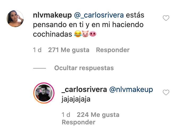The image size is (174, 131).
Task: Open the @_carlosrivera mention in the comment
Action: click(99, 15)
